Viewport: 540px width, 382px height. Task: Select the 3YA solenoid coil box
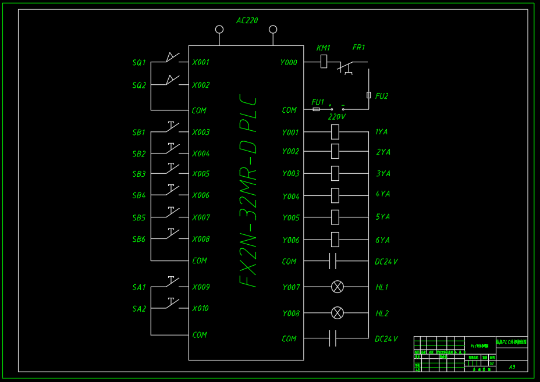point(335,173)
